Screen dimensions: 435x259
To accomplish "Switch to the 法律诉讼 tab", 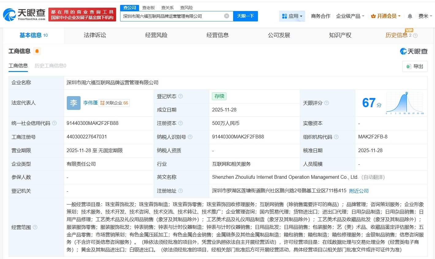I will [94, 35].
